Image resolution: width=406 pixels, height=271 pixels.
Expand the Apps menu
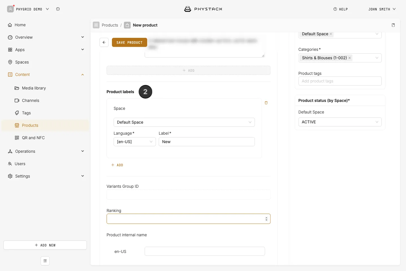(83, 49)
